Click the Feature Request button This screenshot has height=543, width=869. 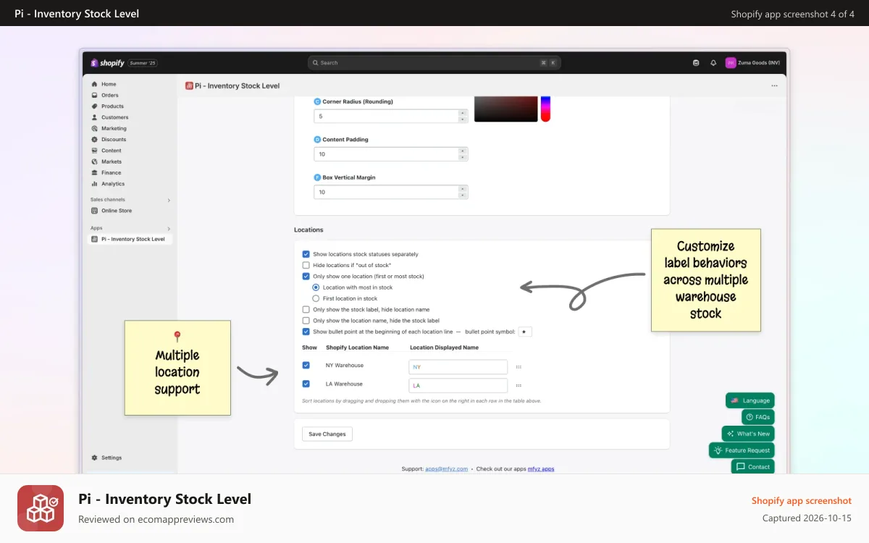742,450
